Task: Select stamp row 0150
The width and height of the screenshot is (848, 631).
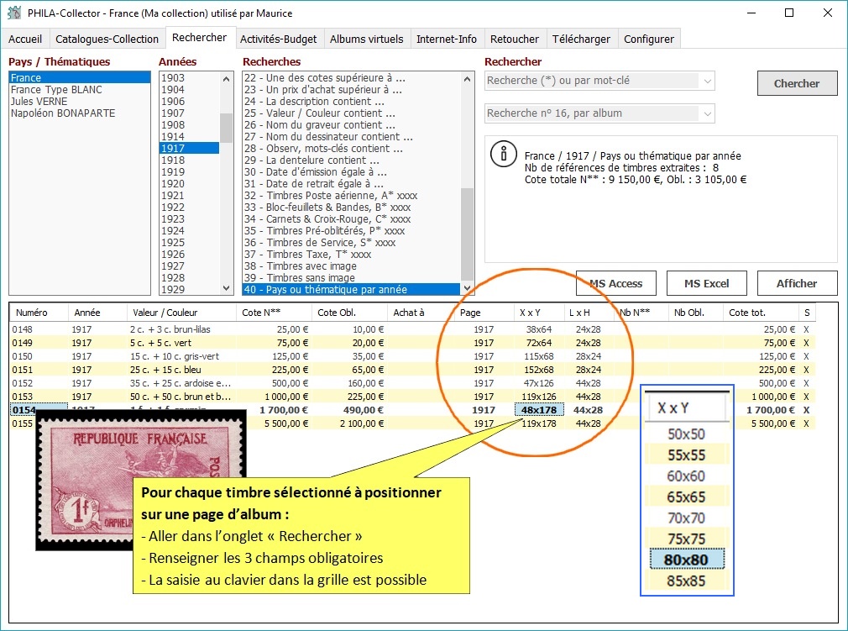Action: point(412,356)
